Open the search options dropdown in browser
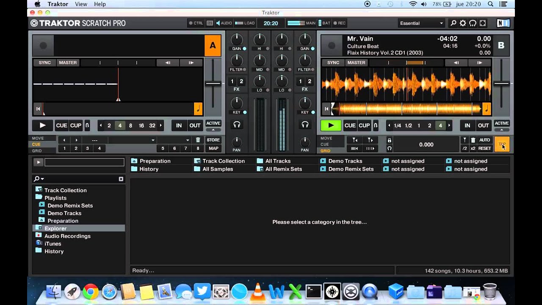 tap(39, 179)
